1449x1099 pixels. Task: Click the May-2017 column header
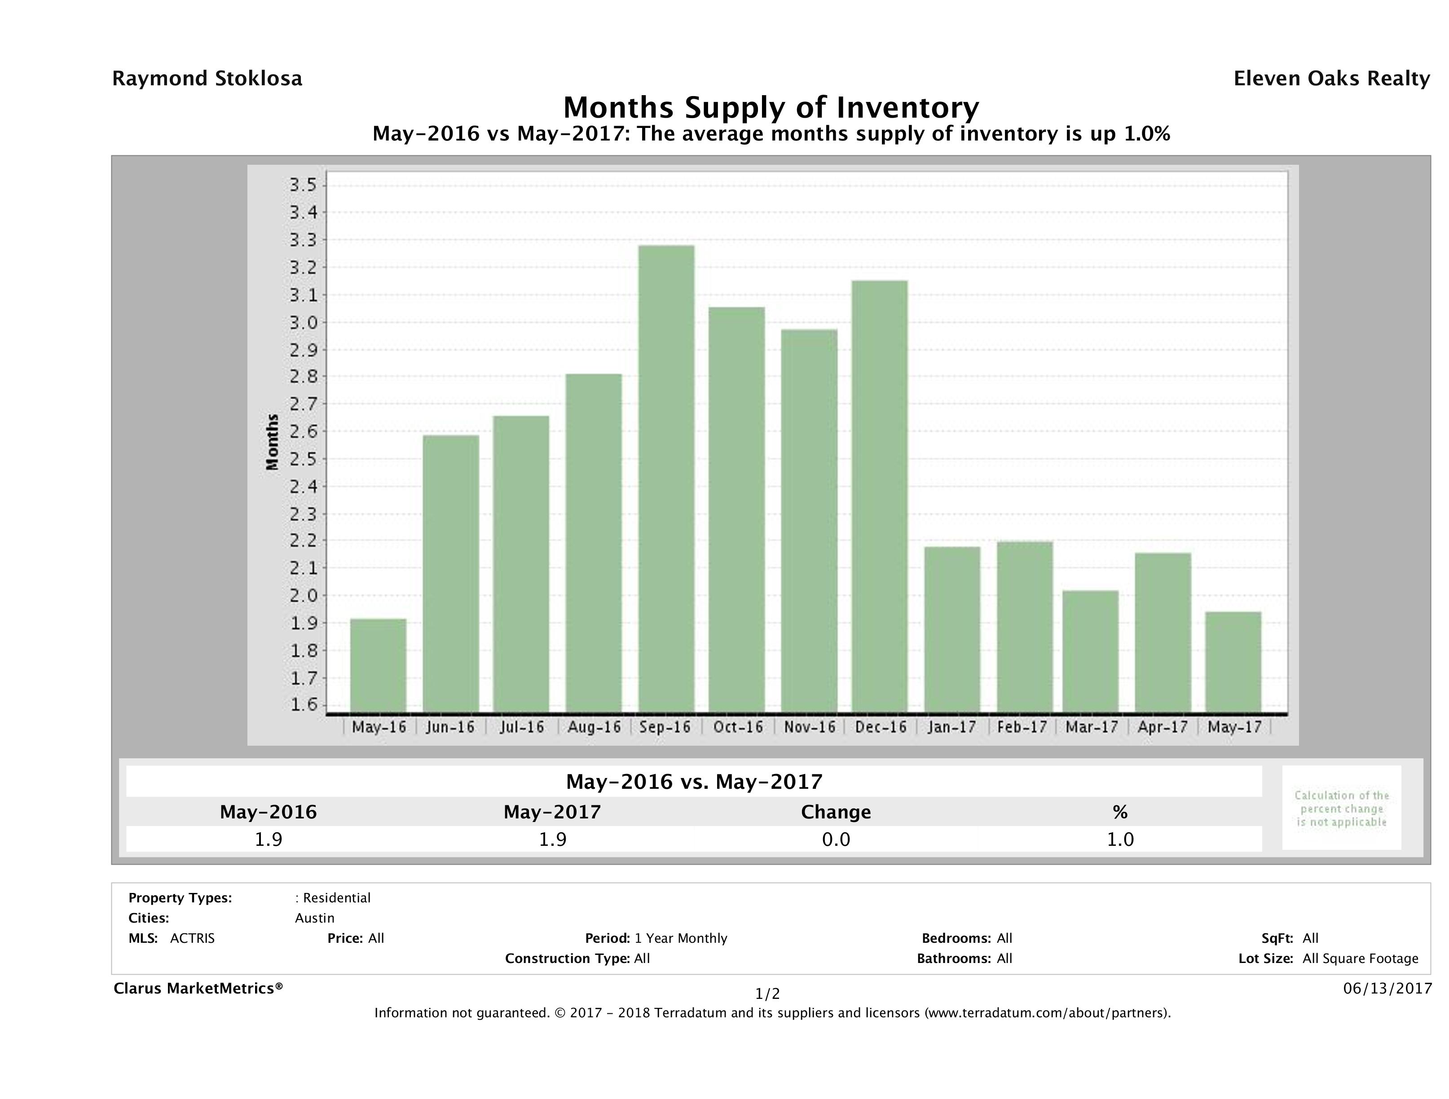tap(551, 812)
